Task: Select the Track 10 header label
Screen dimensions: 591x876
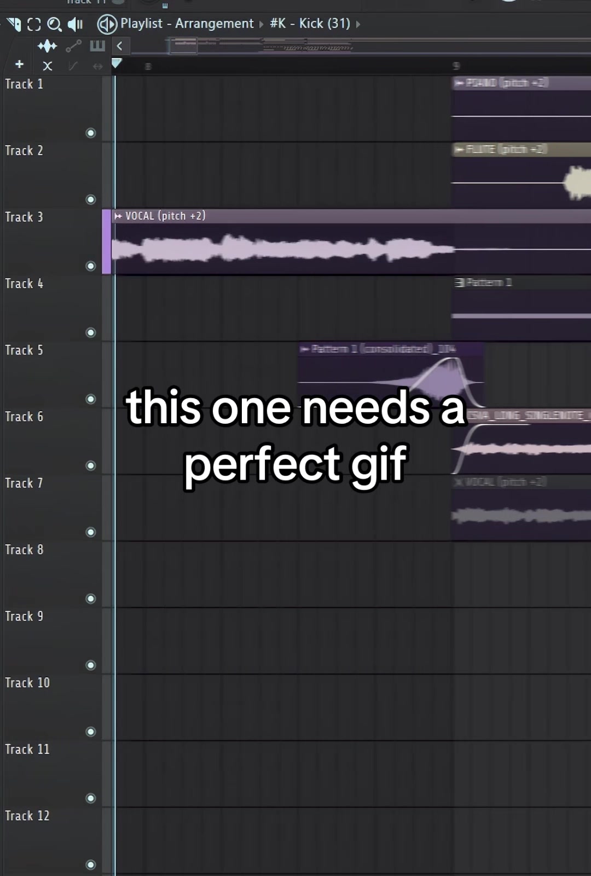Action: pos(27,683)
